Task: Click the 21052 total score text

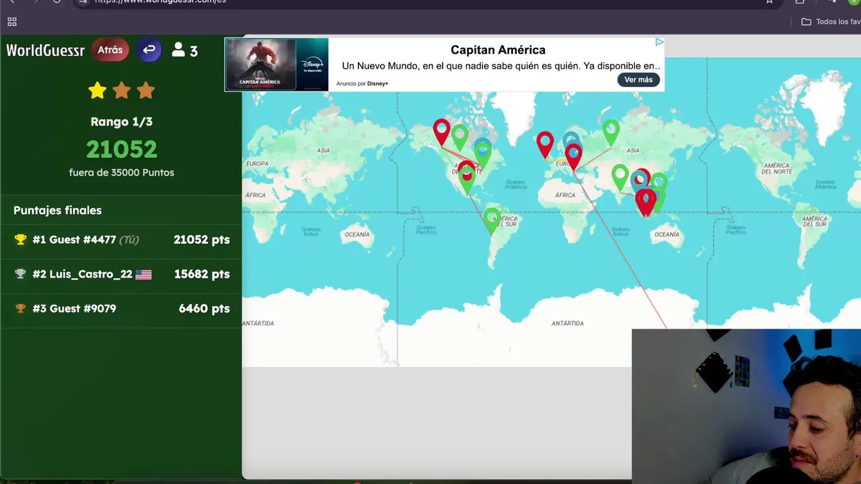Action: coord(122,149)
